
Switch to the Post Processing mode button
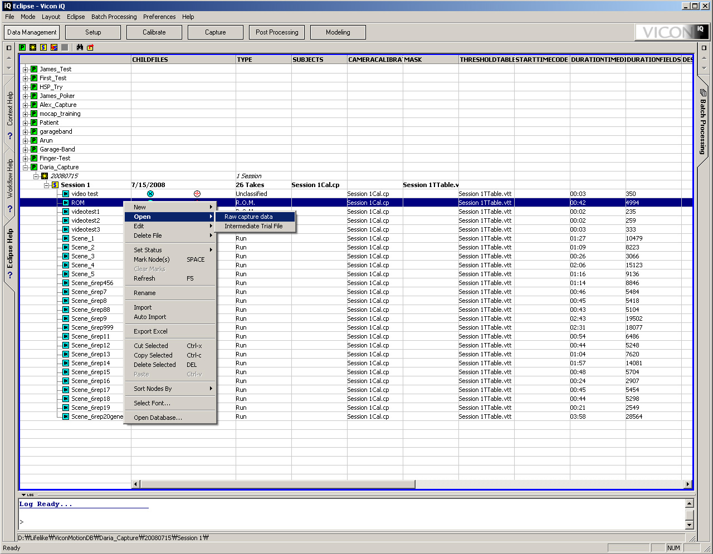click(277, 32)
